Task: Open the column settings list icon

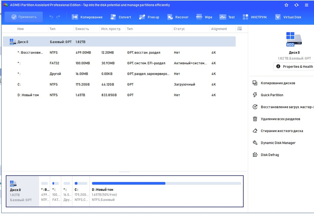Action: pyautogui.click(x=239, y=29)
